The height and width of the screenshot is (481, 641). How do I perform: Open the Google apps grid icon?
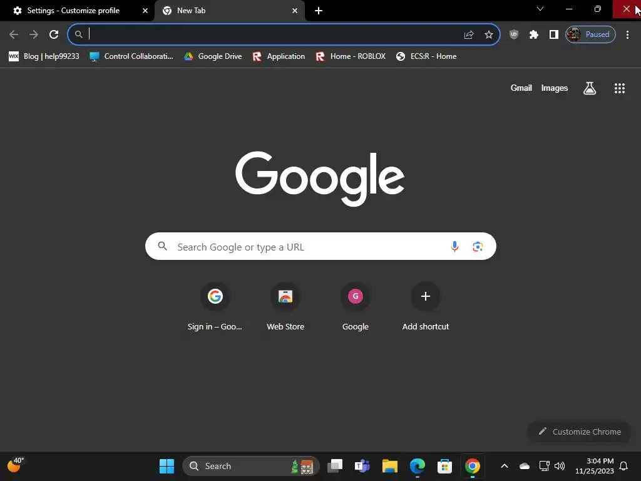[x=619, y=88]
